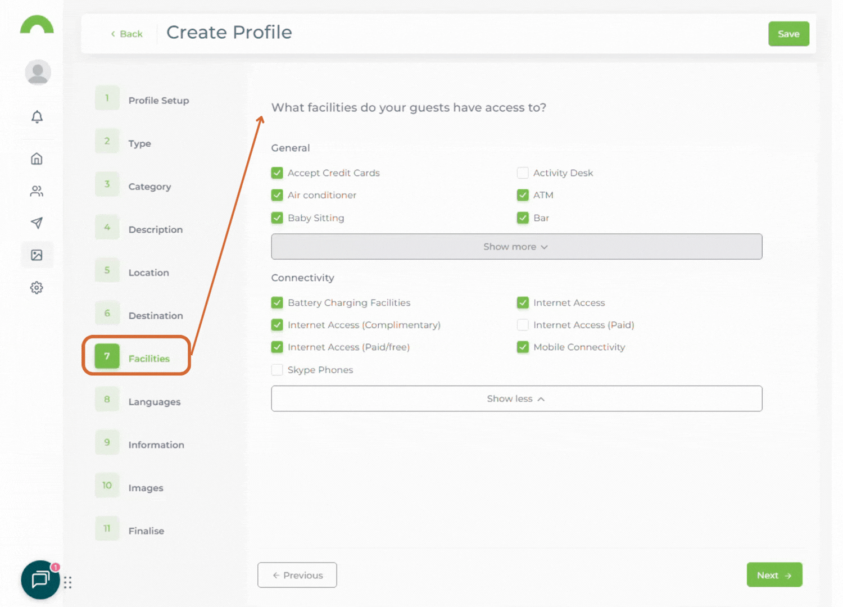Select the Images step in sidebar
Screen dimensions: 843x607
tap(146, 488)
